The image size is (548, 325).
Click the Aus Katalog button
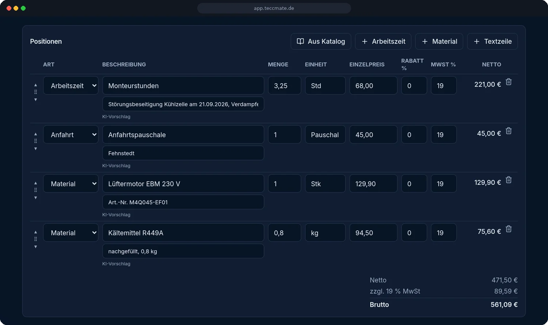tap(321, 41)
